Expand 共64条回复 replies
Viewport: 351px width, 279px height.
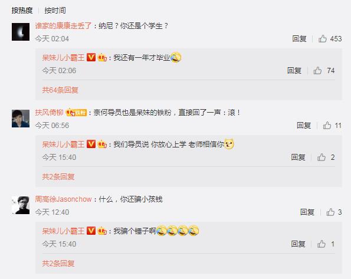[60, 90]
